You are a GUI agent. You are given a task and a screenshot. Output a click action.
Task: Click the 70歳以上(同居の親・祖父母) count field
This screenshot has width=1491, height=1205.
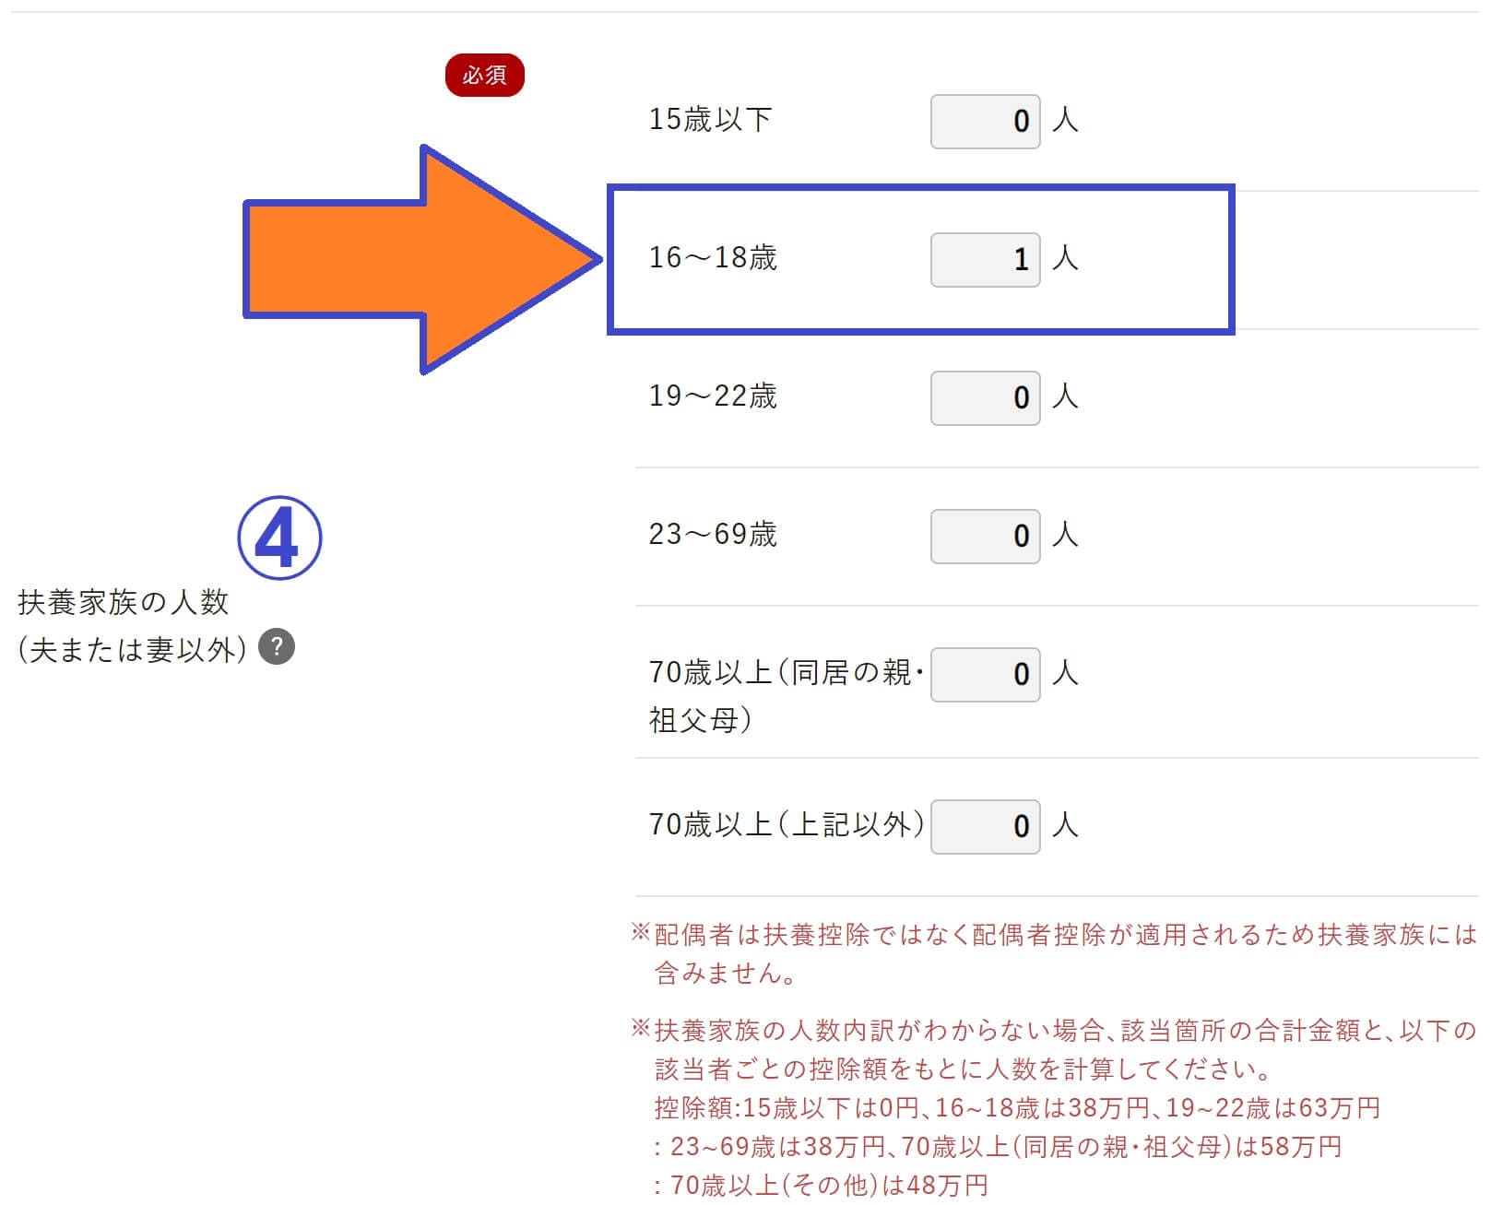(985, 674)
